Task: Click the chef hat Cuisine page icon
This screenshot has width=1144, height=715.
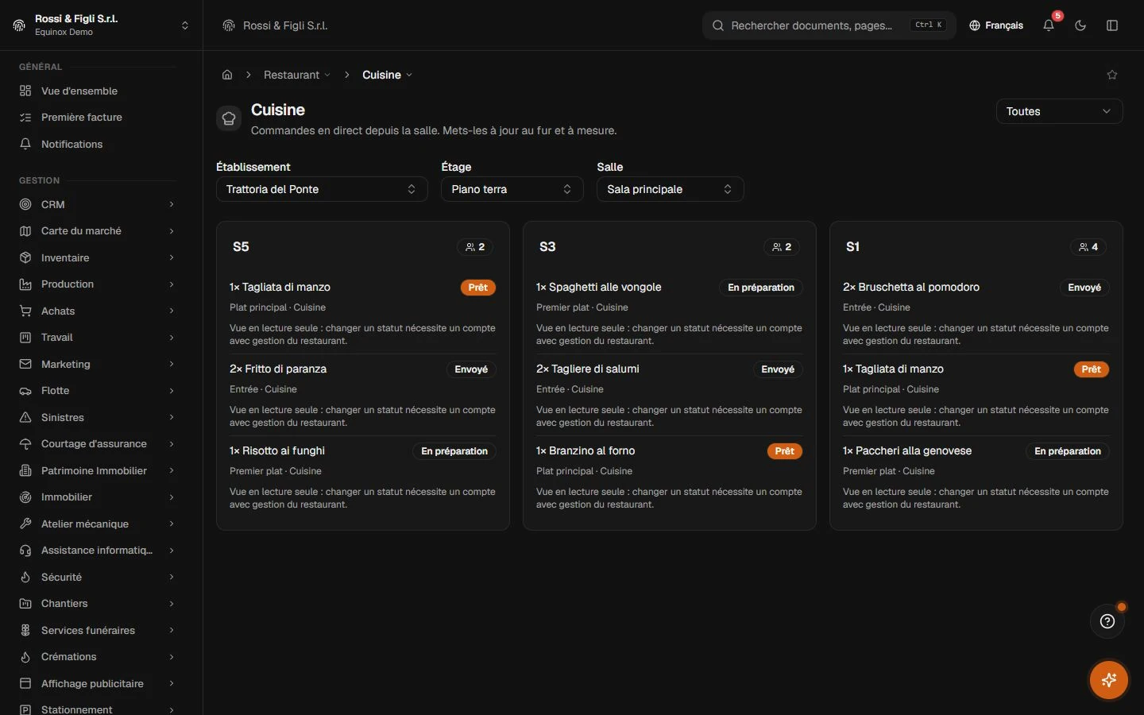Action: click(229, 118)
